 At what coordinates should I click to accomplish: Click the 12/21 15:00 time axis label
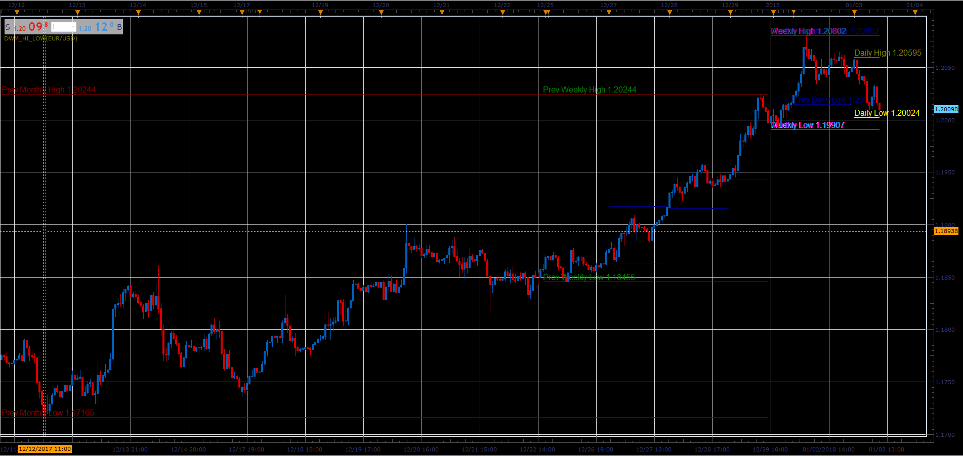(x=479, y=449)
